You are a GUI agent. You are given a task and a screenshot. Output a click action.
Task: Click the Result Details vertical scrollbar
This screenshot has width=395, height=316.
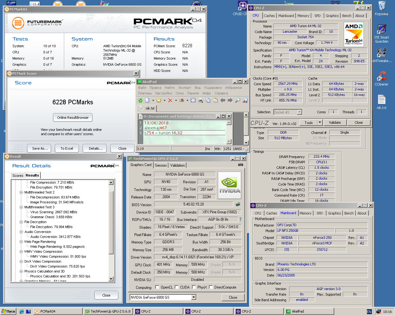tap(111, 231)
